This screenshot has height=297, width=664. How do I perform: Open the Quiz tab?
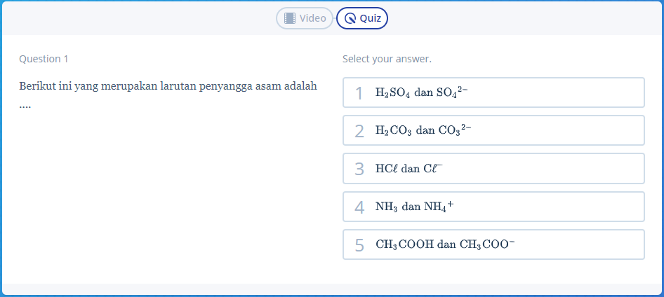coord(362,18)
